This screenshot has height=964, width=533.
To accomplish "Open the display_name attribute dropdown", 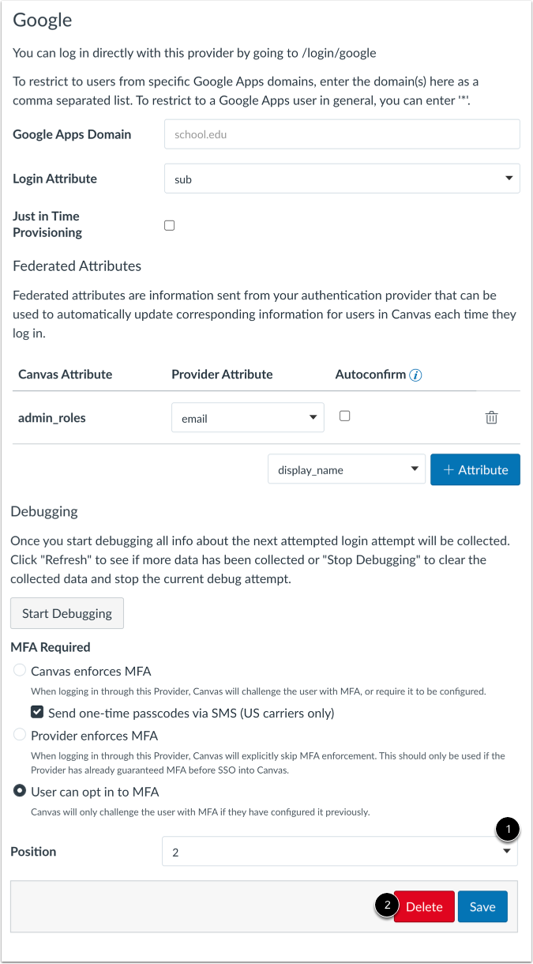I will (x=346, y=469).
